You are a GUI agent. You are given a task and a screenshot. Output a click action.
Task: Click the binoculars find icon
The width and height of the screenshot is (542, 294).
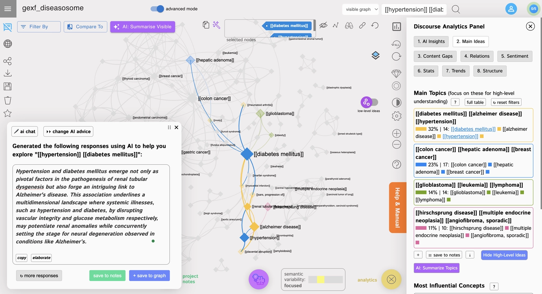pyautogui.click(x=349, y=25)
